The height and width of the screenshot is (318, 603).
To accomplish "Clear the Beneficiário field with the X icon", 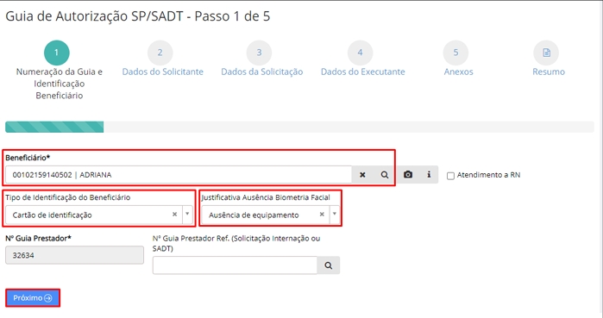I will click(362, 175).
